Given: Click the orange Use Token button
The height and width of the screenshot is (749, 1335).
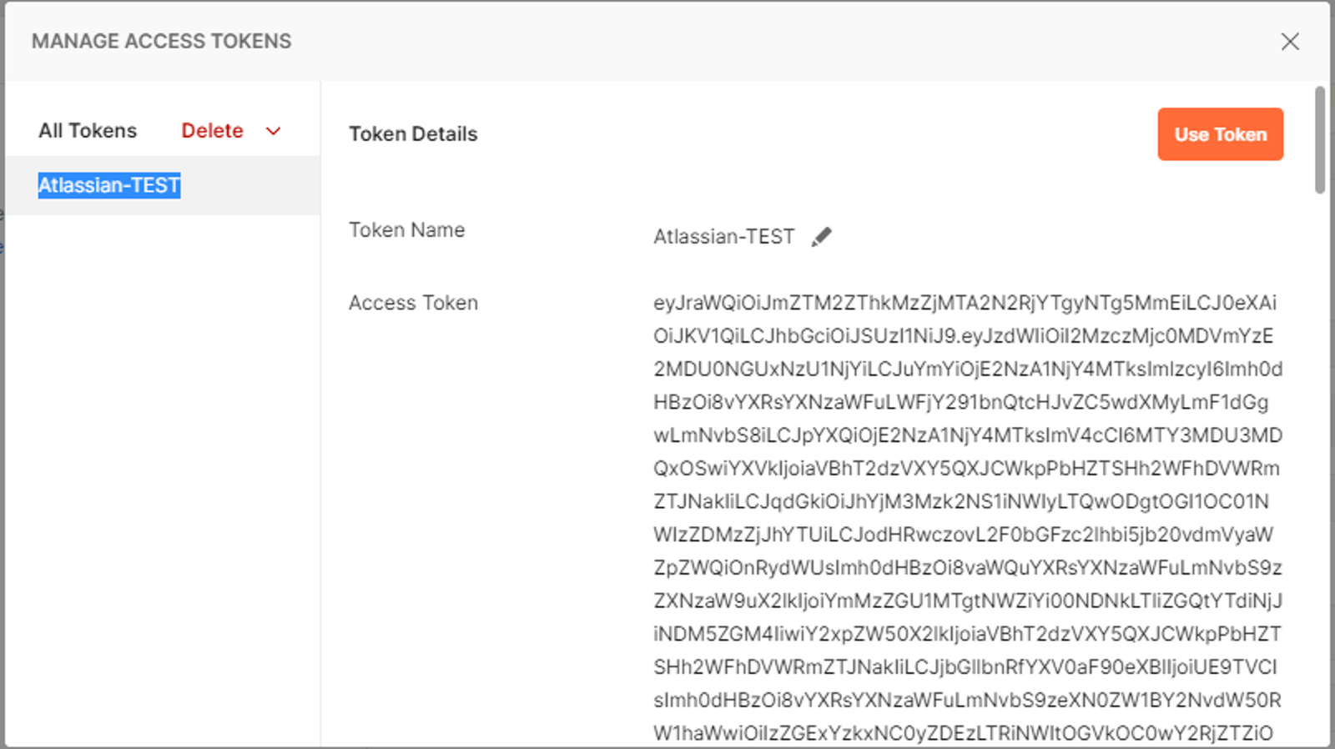Looking at the screenshot, I should click(x=1220, y=134).
